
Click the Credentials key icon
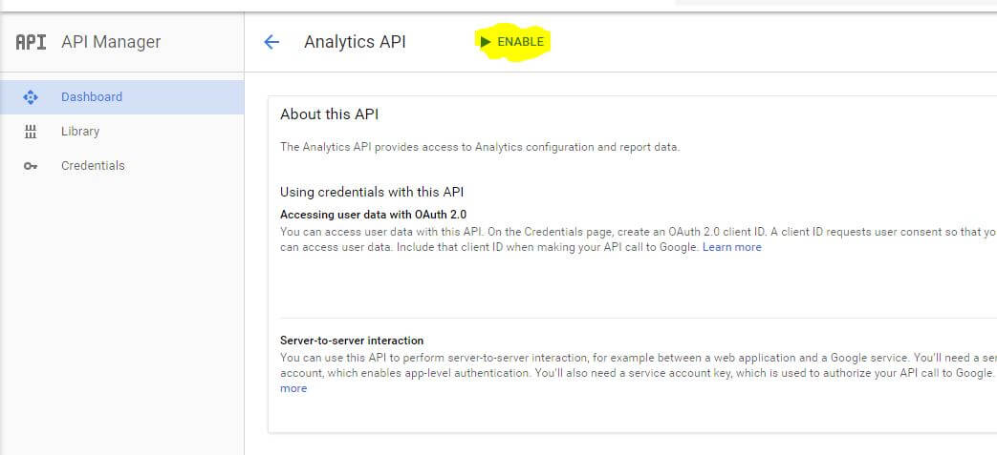(x=31, y=166)
